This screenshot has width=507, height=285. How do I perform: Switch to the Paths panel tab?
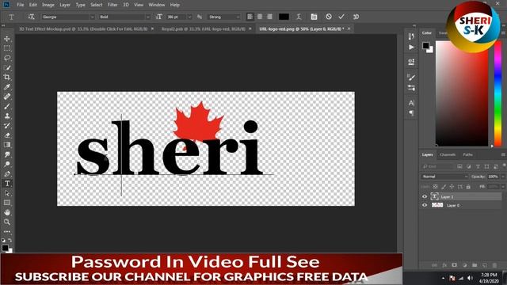[468, 155]
